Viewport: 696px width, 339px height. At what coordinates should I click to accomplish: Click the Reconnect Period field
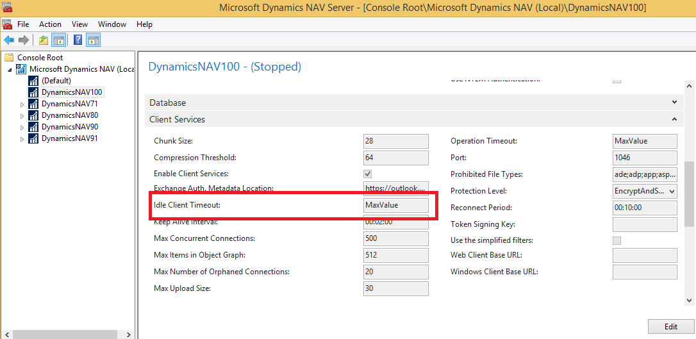coord(645,207)
